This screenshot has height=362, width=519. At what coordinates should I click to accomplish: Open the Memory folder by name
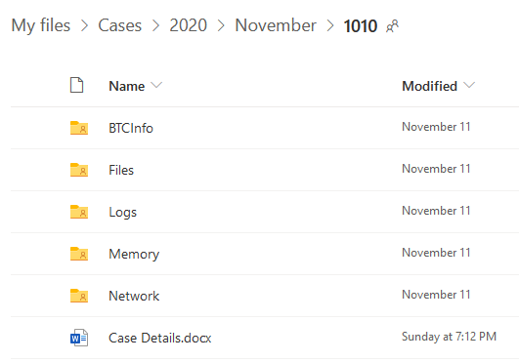[x=134, y=254]
